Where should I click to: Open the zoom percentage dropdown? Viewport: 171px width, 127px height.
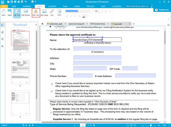pos(169,125)
